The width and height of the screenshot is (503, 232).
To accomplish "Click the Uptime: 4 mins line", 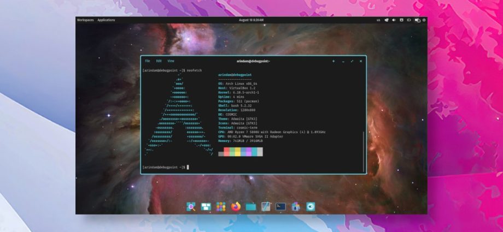I will pos(231,97).
